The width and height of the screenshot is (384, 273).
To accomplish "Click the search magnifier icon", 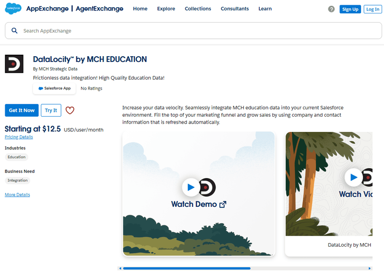I will pos(14,31).
